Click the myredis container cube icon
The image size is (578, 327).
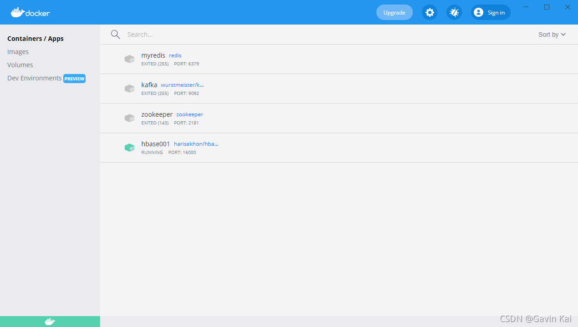tap(129, 59)
